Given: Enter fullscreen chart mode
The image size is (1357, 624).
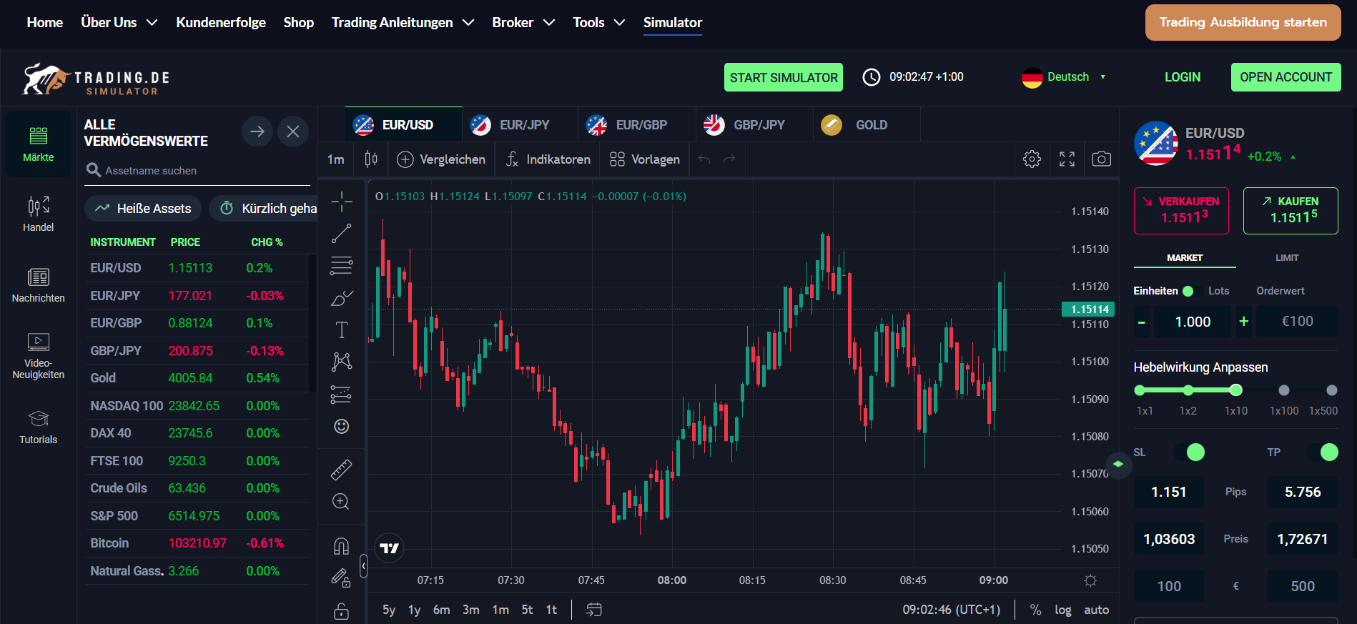Looking at the screenshot, I should click(x=1067, y=159).
